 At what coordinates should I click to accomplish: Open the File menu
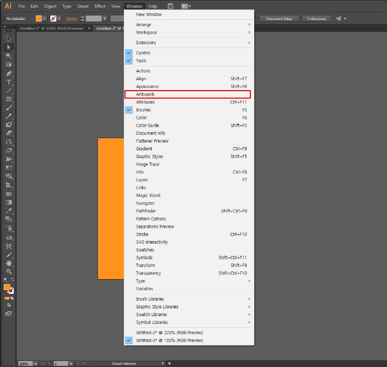tap(22, 6)
